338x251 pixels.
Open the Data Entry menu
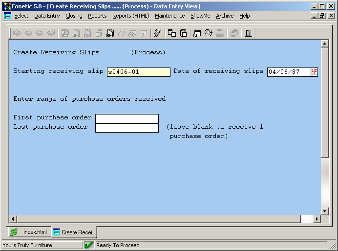click(47, 16)
